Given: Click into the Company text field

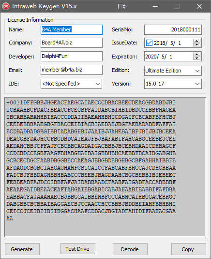Looking at the screenshot, I should pos(72,43).
